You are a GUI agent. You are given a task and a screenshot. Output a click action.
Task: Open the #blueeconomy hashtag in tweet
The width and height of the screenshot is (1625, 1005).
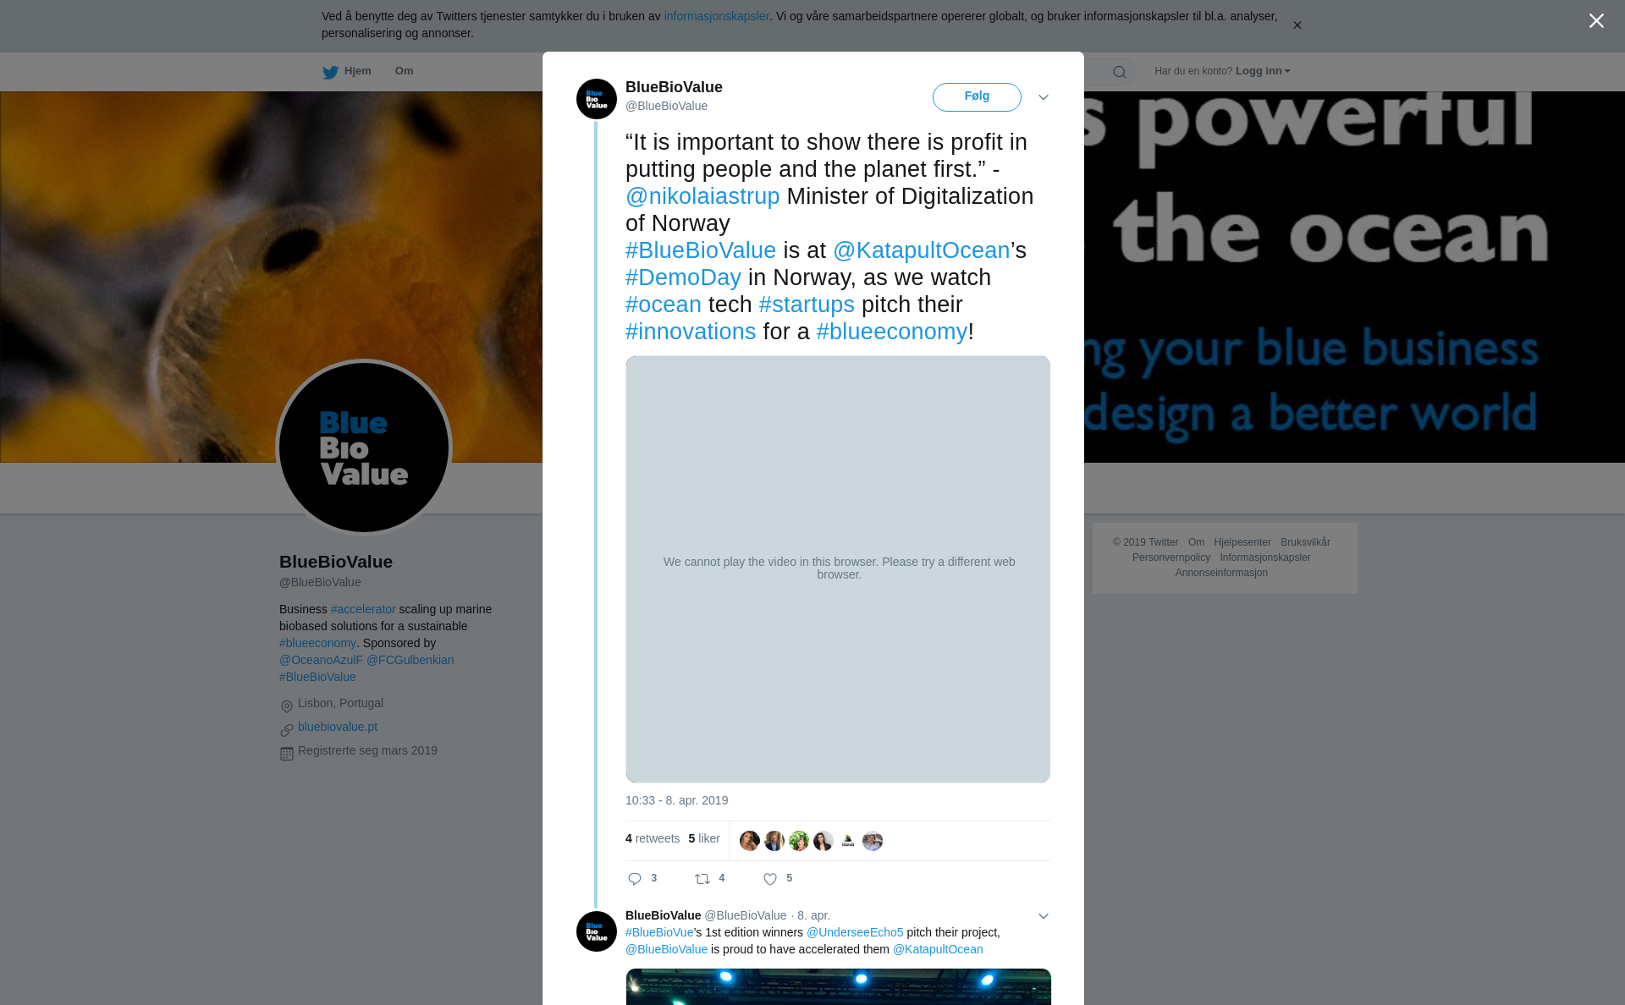pos(891,332)
